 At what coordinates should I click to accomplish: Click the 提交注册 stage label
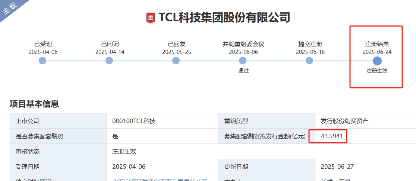pyautogui.click(x=310, y=44)
